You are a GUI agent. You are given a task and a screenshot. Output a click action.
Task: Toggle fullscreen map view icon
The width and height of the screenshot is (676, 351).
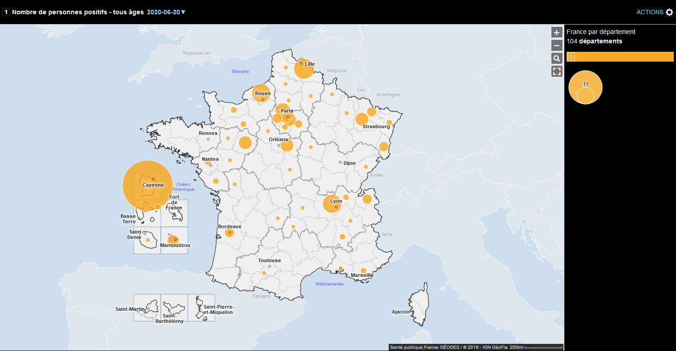coord(557,71)
